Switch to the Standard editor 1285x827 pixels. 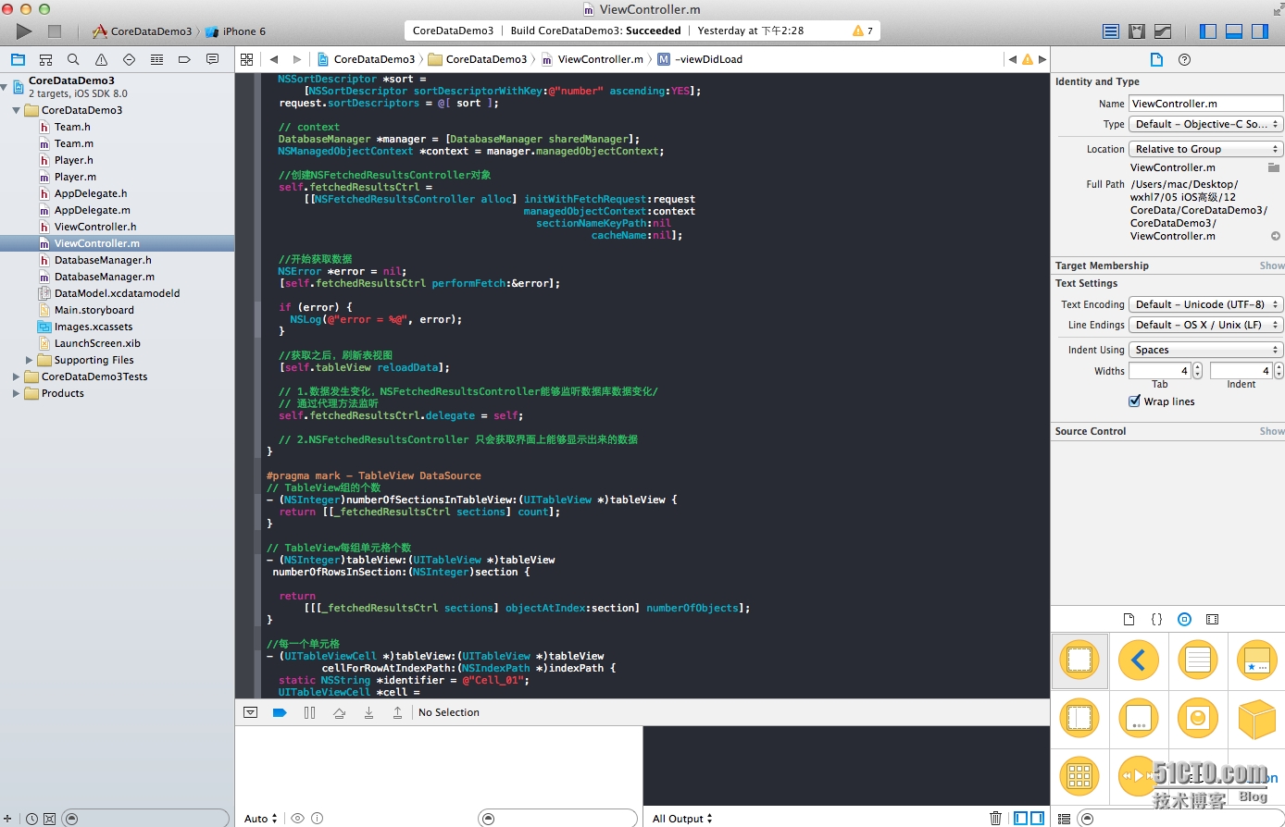click(1111, 31)
